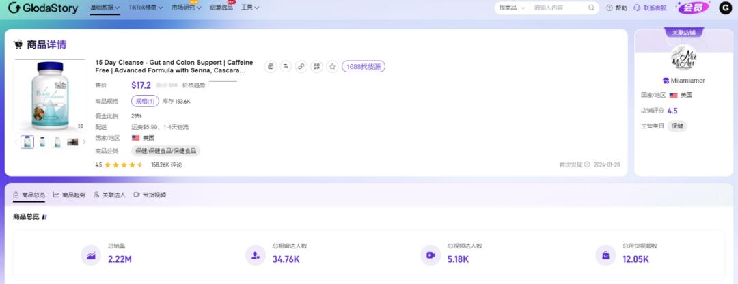Select the second product thumbnail
Viewport: 738px width, 284px height.
pyautogui.click(x=42, y=142)
